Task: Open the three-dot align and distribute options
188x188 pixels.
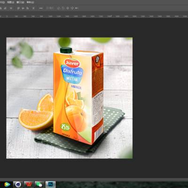Action: [x=41, y=8]
